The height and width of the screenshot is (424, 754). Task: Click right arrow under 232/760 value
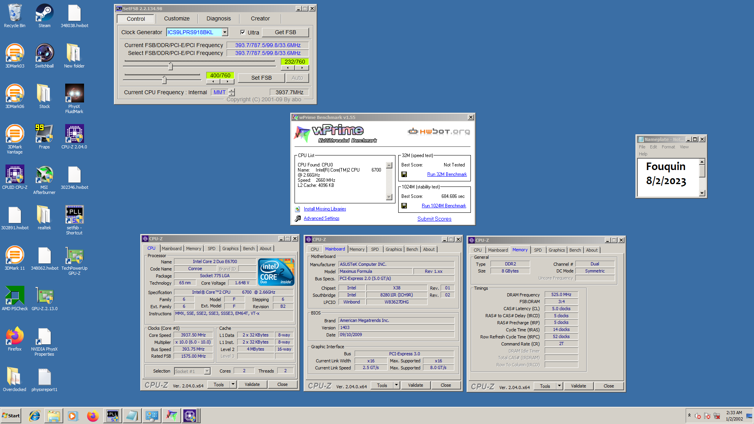(302, 68)
